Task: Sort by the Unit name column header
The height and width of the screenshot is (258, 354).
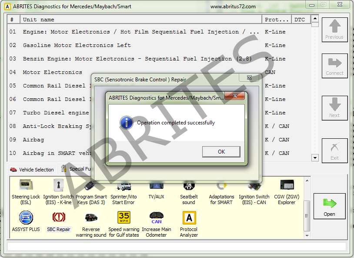Action: [x=141, y=20]
